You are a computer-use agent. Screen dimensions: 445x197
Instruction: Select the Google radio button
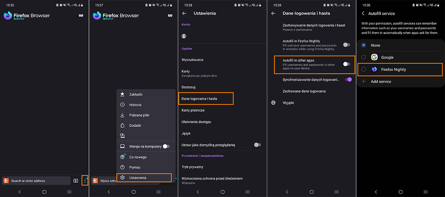(363, 57)
